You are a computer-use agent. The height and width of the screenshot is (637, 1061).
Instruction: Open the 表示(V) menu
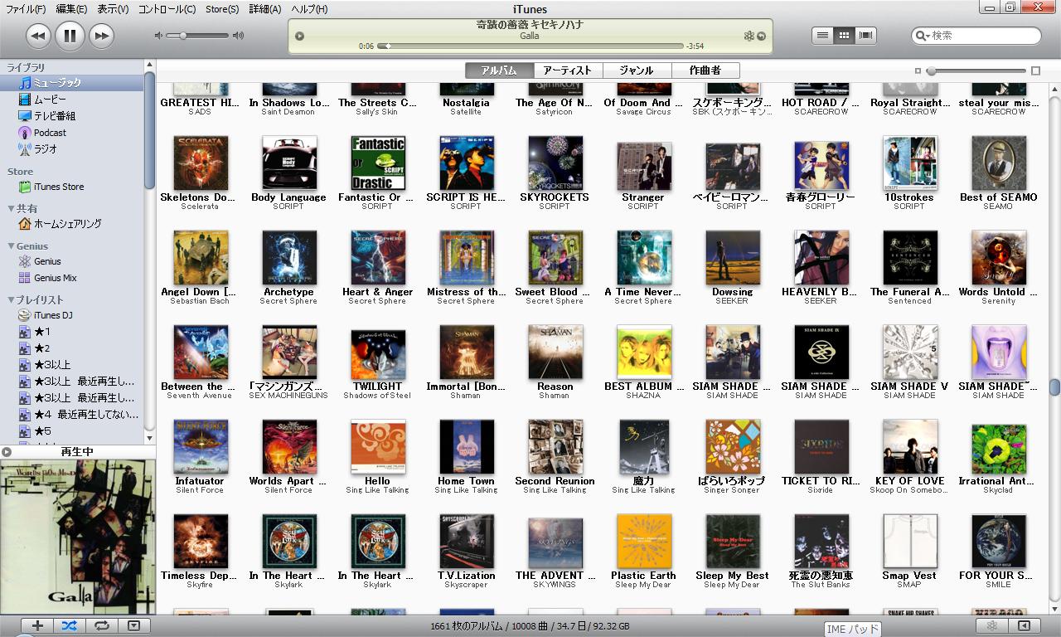[x=113, y=9]
